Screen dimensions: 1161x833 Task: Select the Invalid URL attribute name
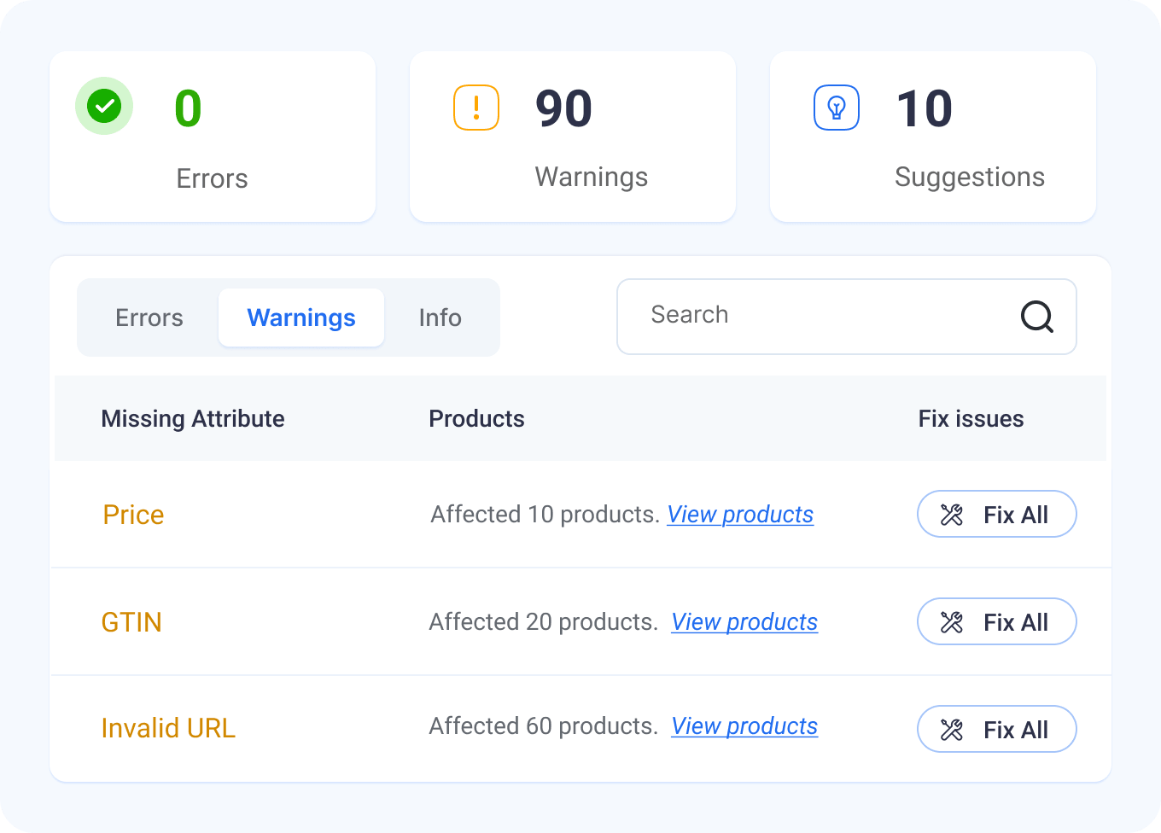168,728
